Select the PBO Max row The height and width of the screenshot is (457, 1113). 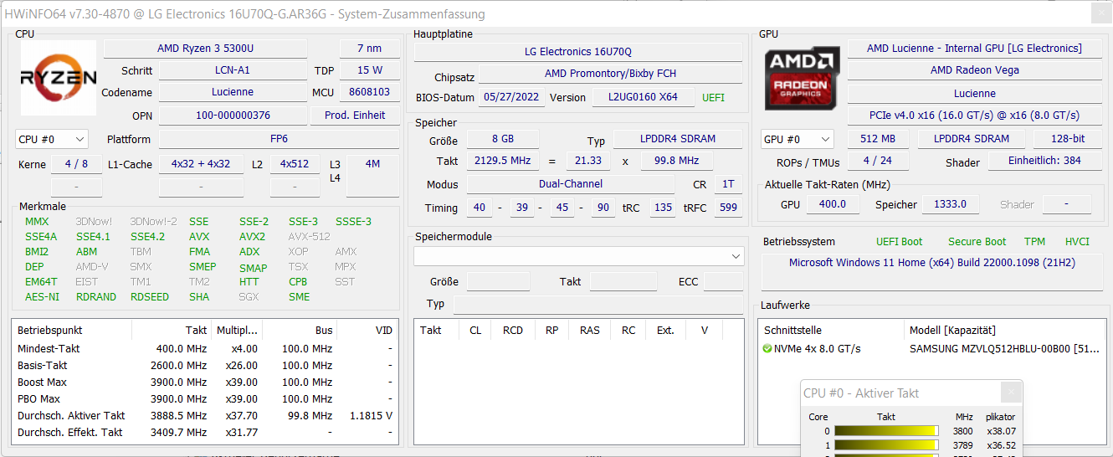(x=205, y=399)
